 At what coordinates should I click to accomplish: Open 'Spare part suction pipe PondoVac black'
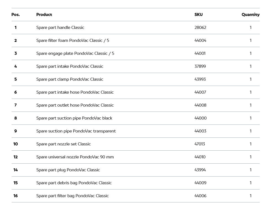coord(74,118)
